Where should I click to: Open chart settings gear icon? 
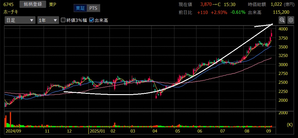(290, 20)
